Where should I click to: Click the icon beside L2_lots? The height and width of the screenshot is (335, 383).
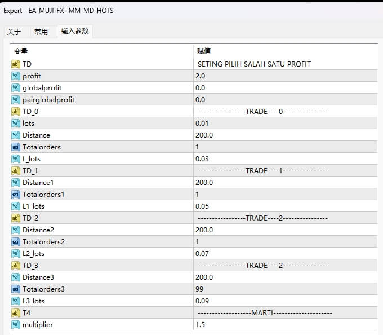[15, 254]
